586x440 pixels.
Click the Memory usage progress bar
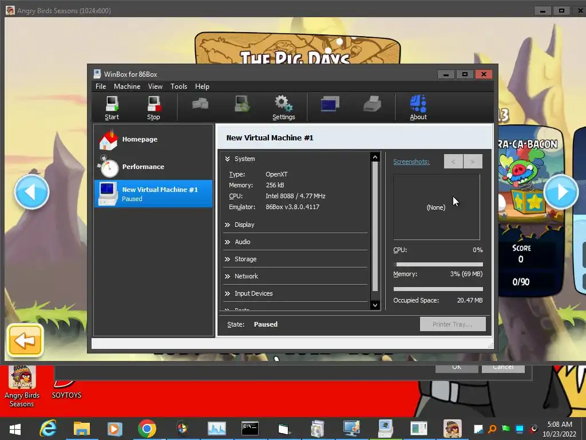tap(438, 289)
